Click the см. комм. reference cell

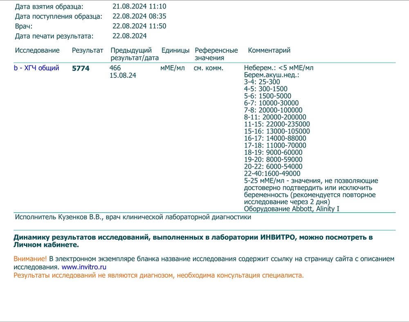tap(209, 68)
